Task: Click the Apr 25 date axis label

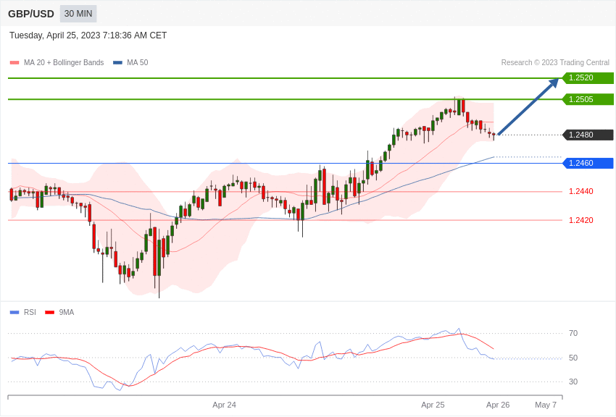Action: 433,405
